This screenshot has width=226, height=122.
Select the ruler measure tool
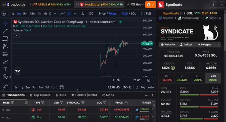5,87
